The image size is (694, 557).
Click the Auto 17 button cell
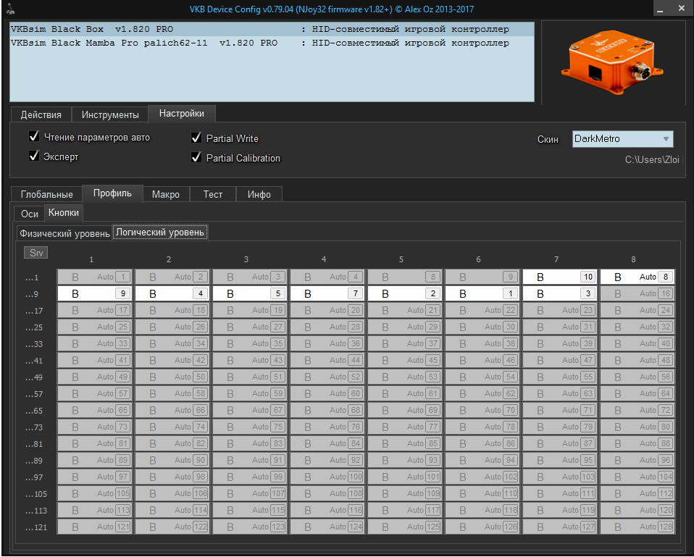(x=95, y=310)
